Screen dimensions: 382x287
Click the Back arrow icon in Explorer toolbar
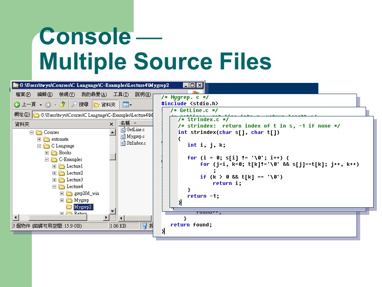(x=17, y=105)
